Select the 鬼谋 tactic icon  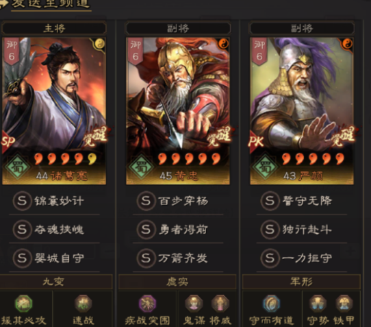pos(194,304)
